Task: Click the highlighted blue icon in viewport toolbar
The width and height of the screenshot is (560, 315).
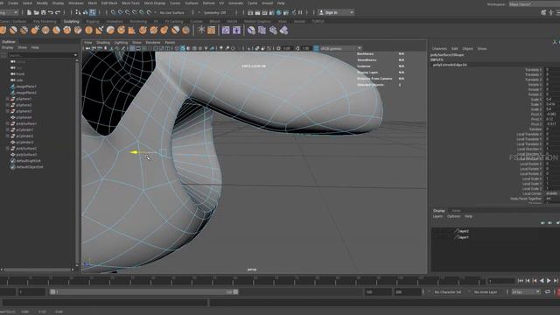Action: pos(183,48)
